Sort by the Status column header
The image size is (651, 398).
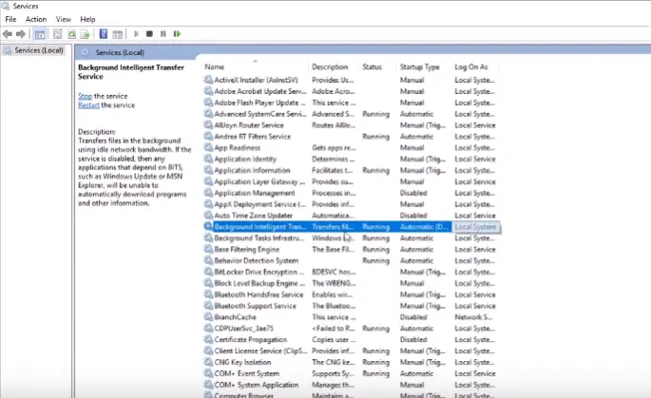click(x=378, y=66)
